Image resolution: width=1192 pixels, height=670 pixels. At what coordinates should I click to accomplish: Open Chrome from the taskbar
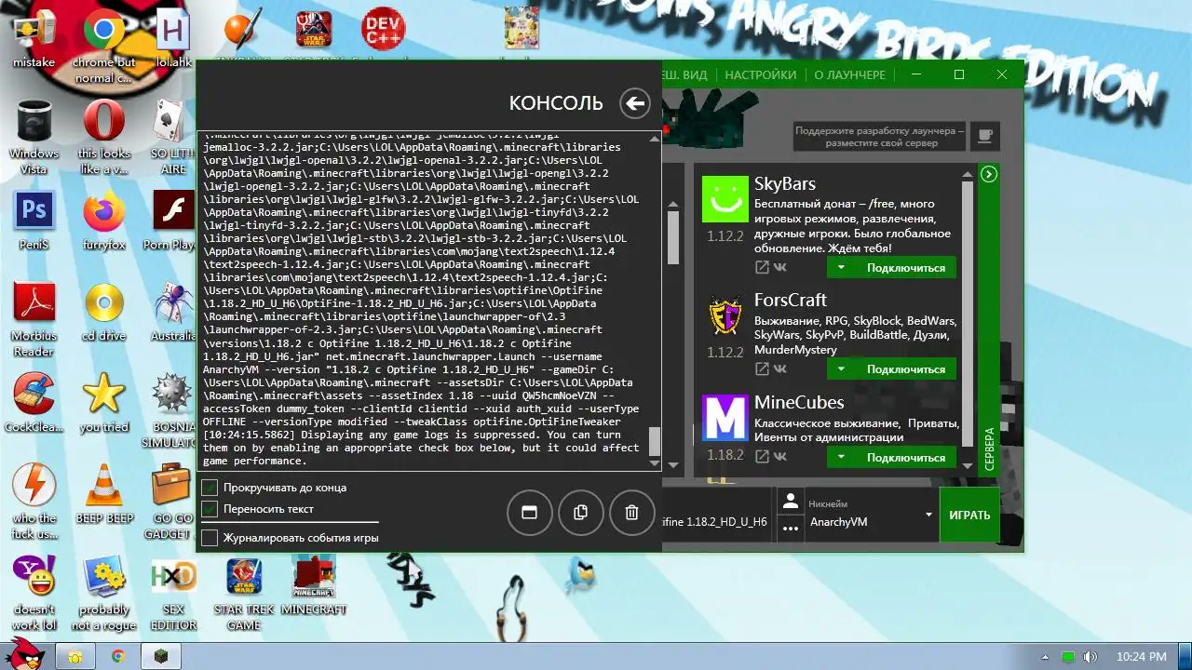(118, 656)
